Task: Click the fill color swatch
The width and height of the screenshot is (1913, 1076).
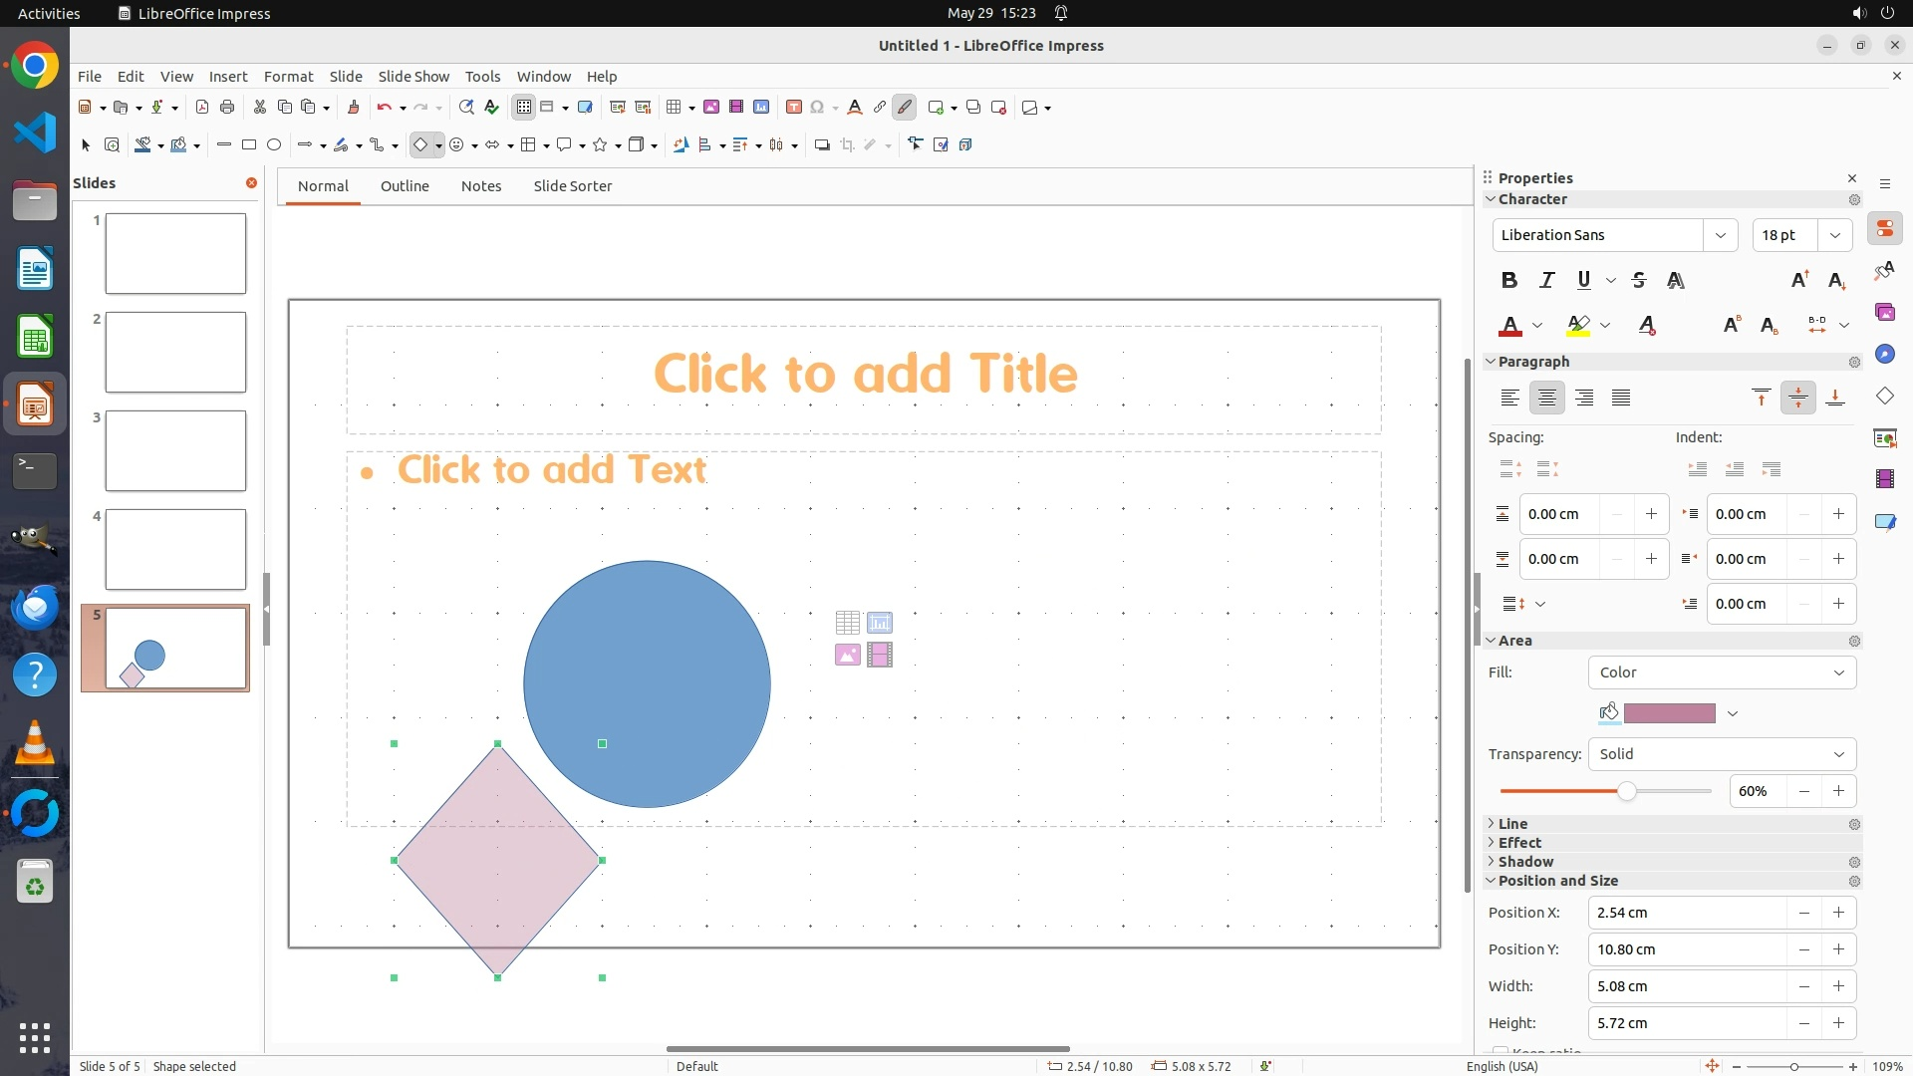Action: (x=1669, y=713)
